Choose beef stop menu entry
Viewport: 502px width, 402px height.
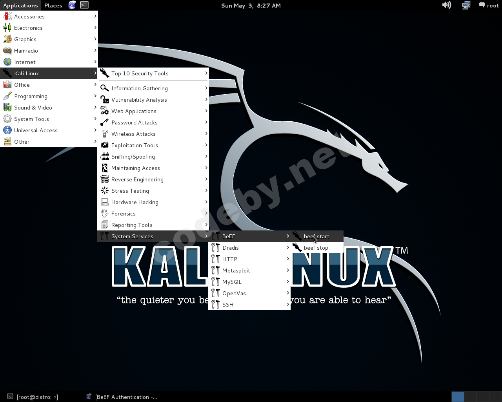[x=317, y=248]
